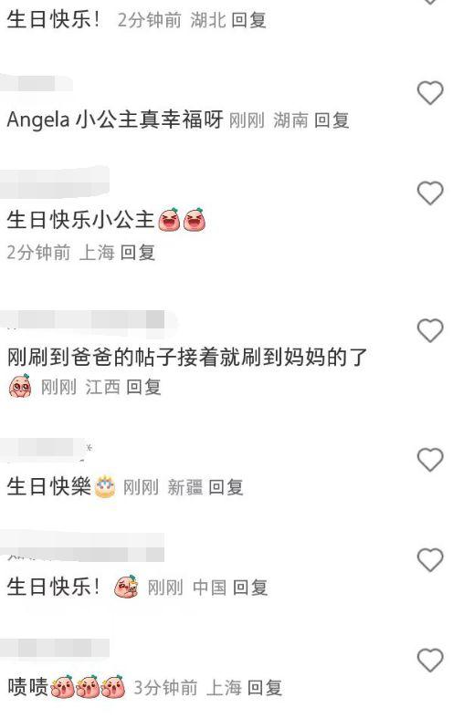Reply to the 新疆 生日快樂 comment

226,487
